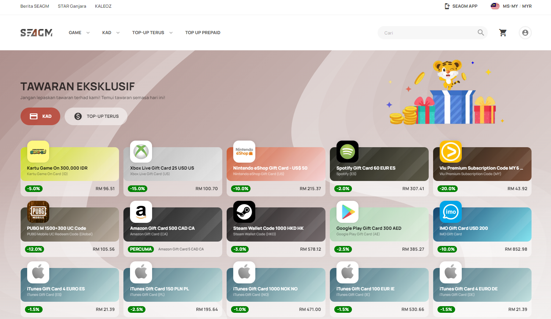The height and width of the screenshot is (319, 551).
Task: Click the RM 195.64 price
Action: (207, 309)
